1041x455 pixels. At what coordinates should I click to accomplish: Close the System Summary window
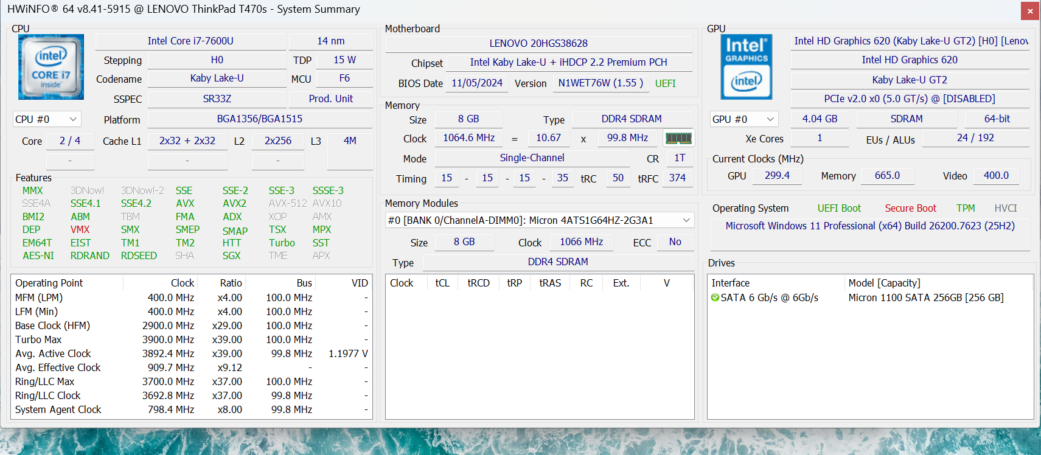[x=1030, y=10]
